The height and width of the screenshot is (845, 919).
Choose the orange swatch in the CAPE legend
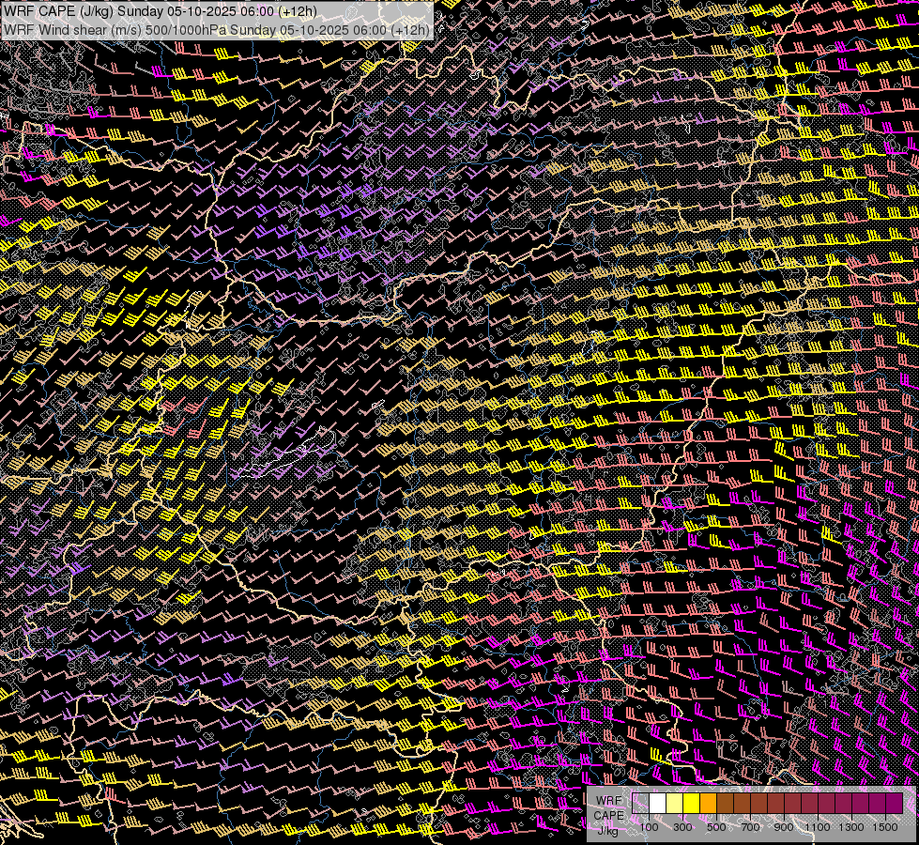(x=708, y=804)
